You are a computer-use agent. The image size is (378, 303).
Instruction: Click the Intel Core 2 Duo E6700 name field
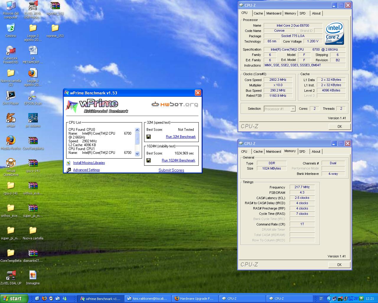[x=293, y=25]
